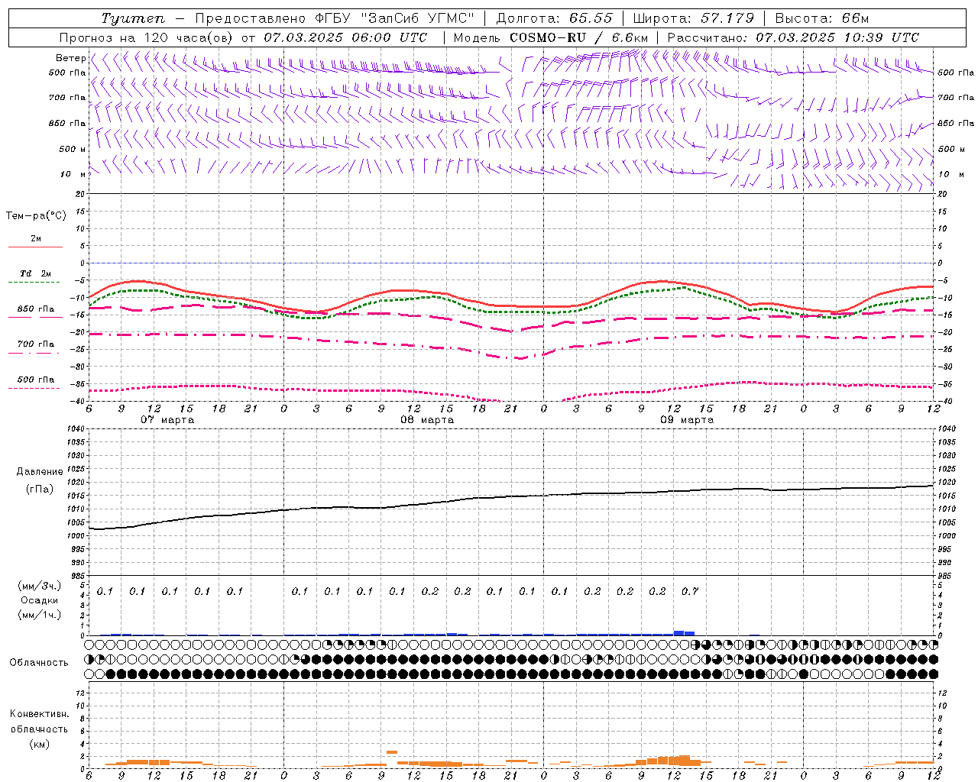978x782 pixels.
Task: Click the 'Рассчитано: 07.03.2025 10:39 UTC' timestamp
Action: tap(794, 37)
